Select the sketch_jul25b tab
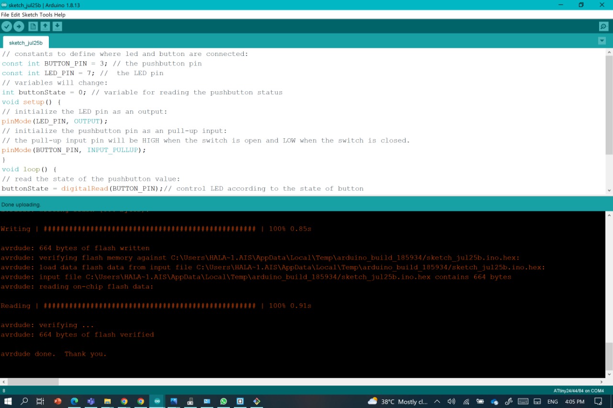The width and height of the screenshot is (613, 408). [x=26, y=43]
